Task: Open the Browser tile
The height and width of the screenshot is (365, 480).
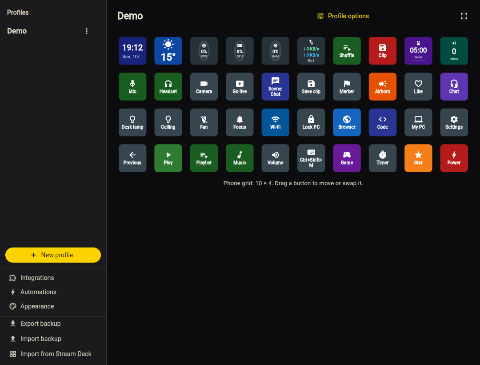Action: tap(347, 122)
